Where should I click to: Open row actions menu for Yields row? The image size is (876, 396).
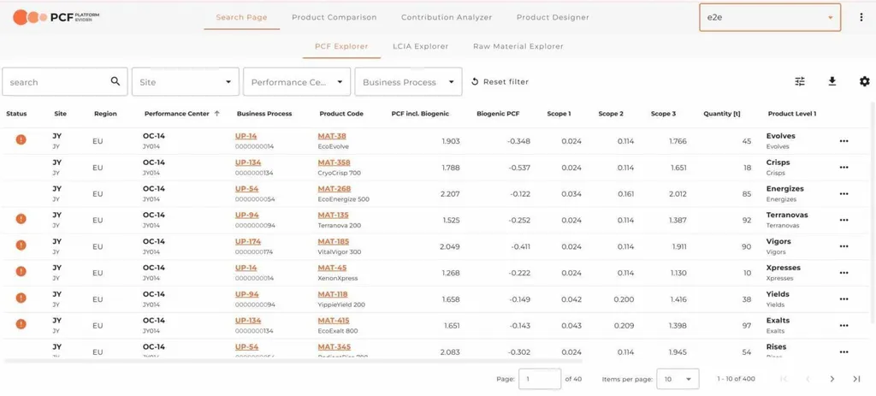click(843, 299)
